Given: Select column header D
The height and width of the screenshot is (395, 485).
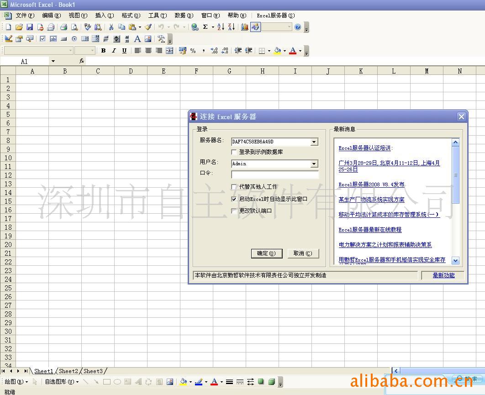Looking at the screenshot, I should coord(131,71).
